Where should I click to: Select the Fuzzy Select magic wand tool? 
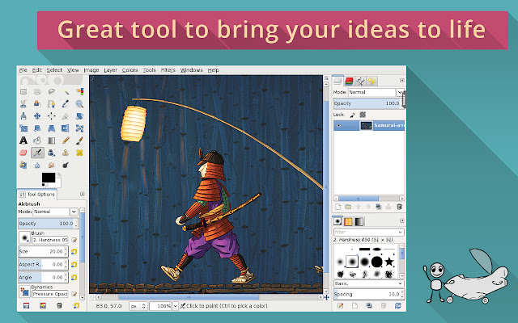click(x=66, y=91)
